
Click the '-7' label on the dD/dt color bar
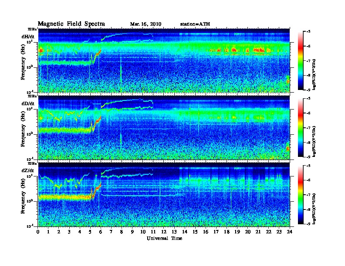pyautogui.click(x=308, y=128)
